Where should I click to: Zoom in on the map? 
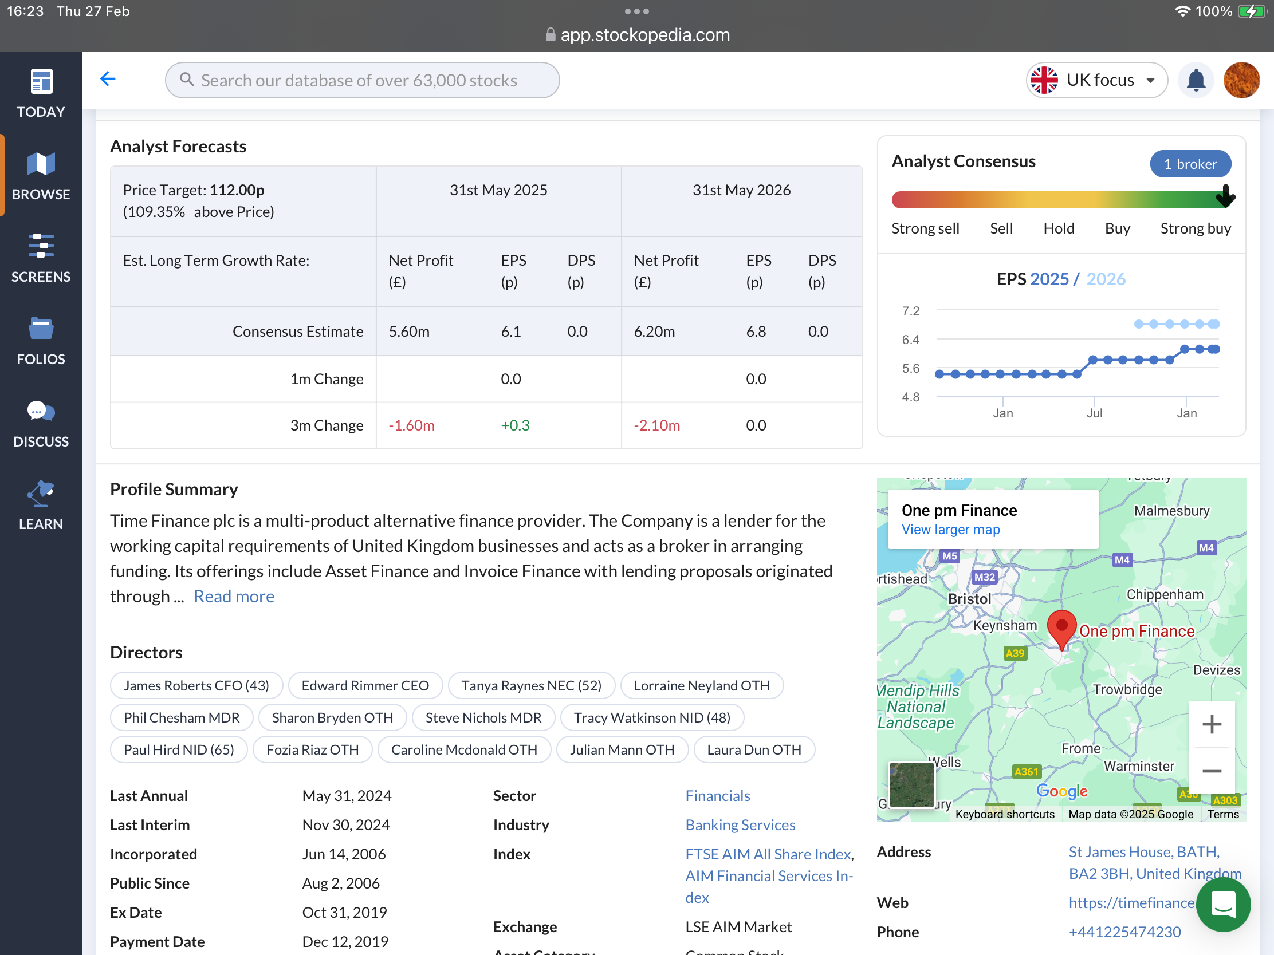pyautogui.click(x=1211, y=724)
